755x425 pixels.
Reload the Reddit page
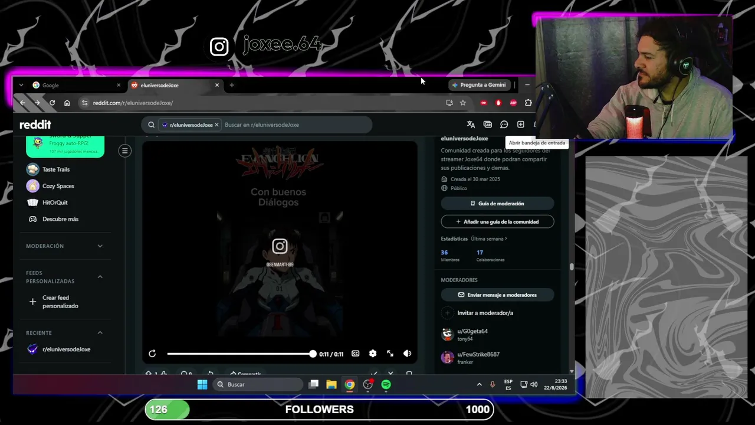pos(52,103)
